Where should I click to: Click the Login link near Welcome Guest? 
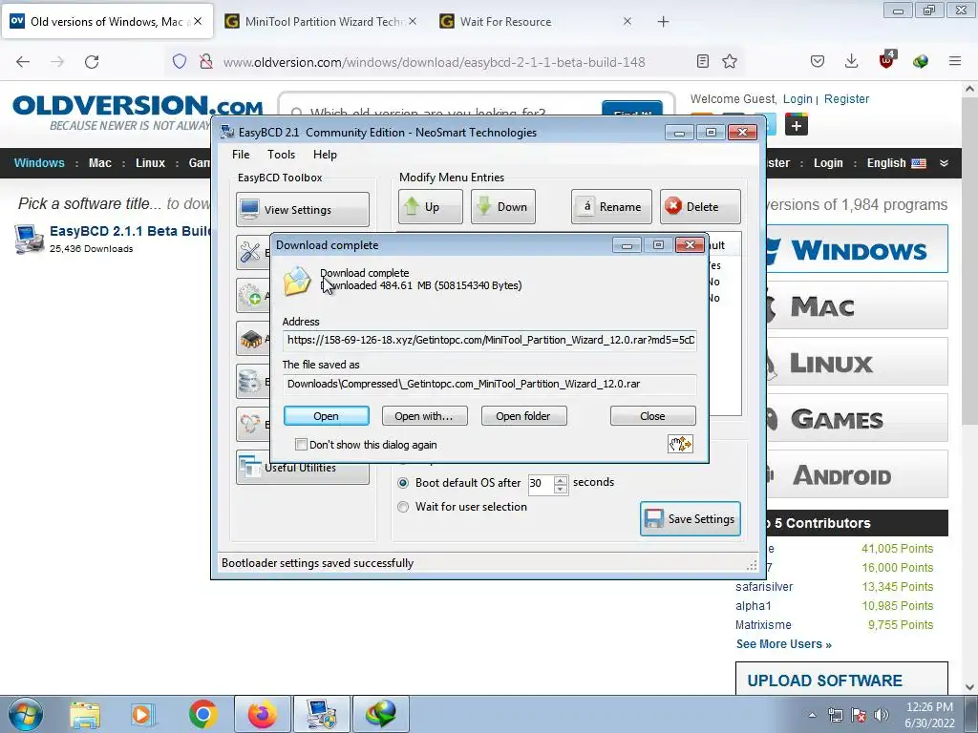[797, 99]
